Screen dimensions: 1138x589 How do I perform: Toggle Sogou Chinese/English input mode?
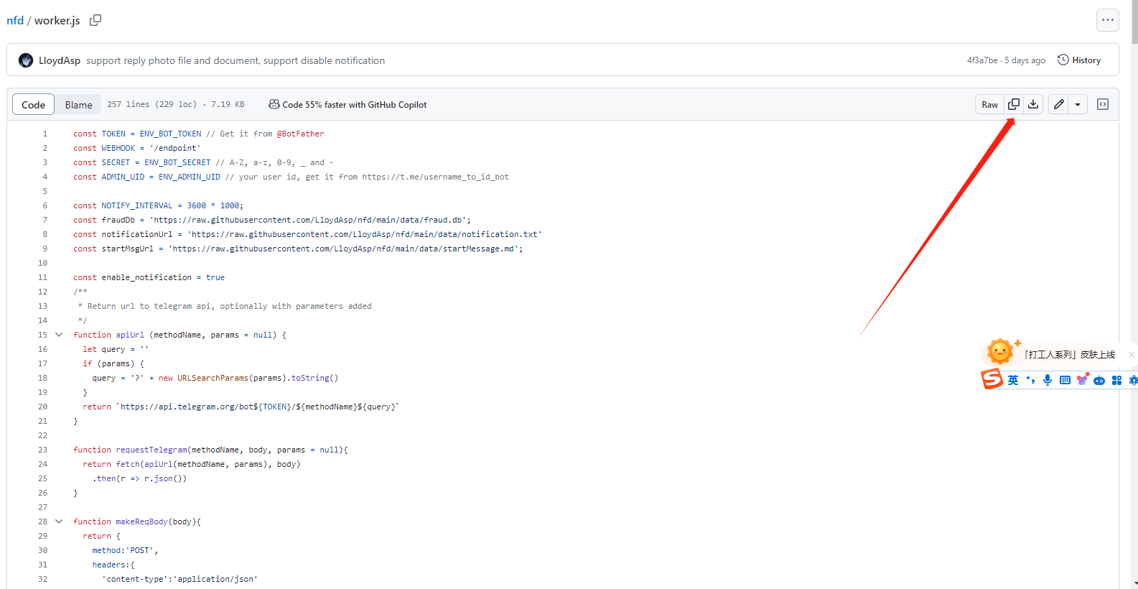1013,380
